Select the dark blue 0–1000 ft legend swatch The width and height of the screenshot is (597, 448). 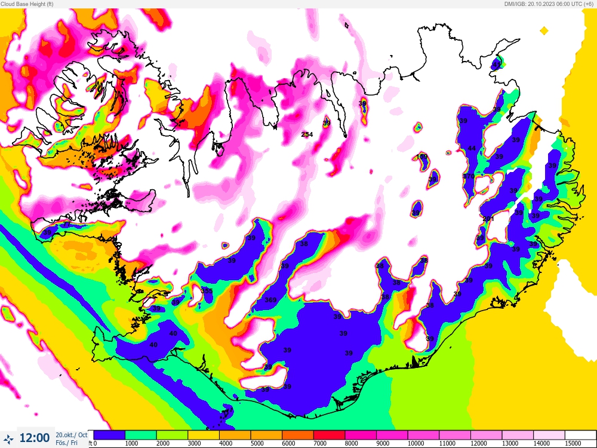(x=109, y=435)
